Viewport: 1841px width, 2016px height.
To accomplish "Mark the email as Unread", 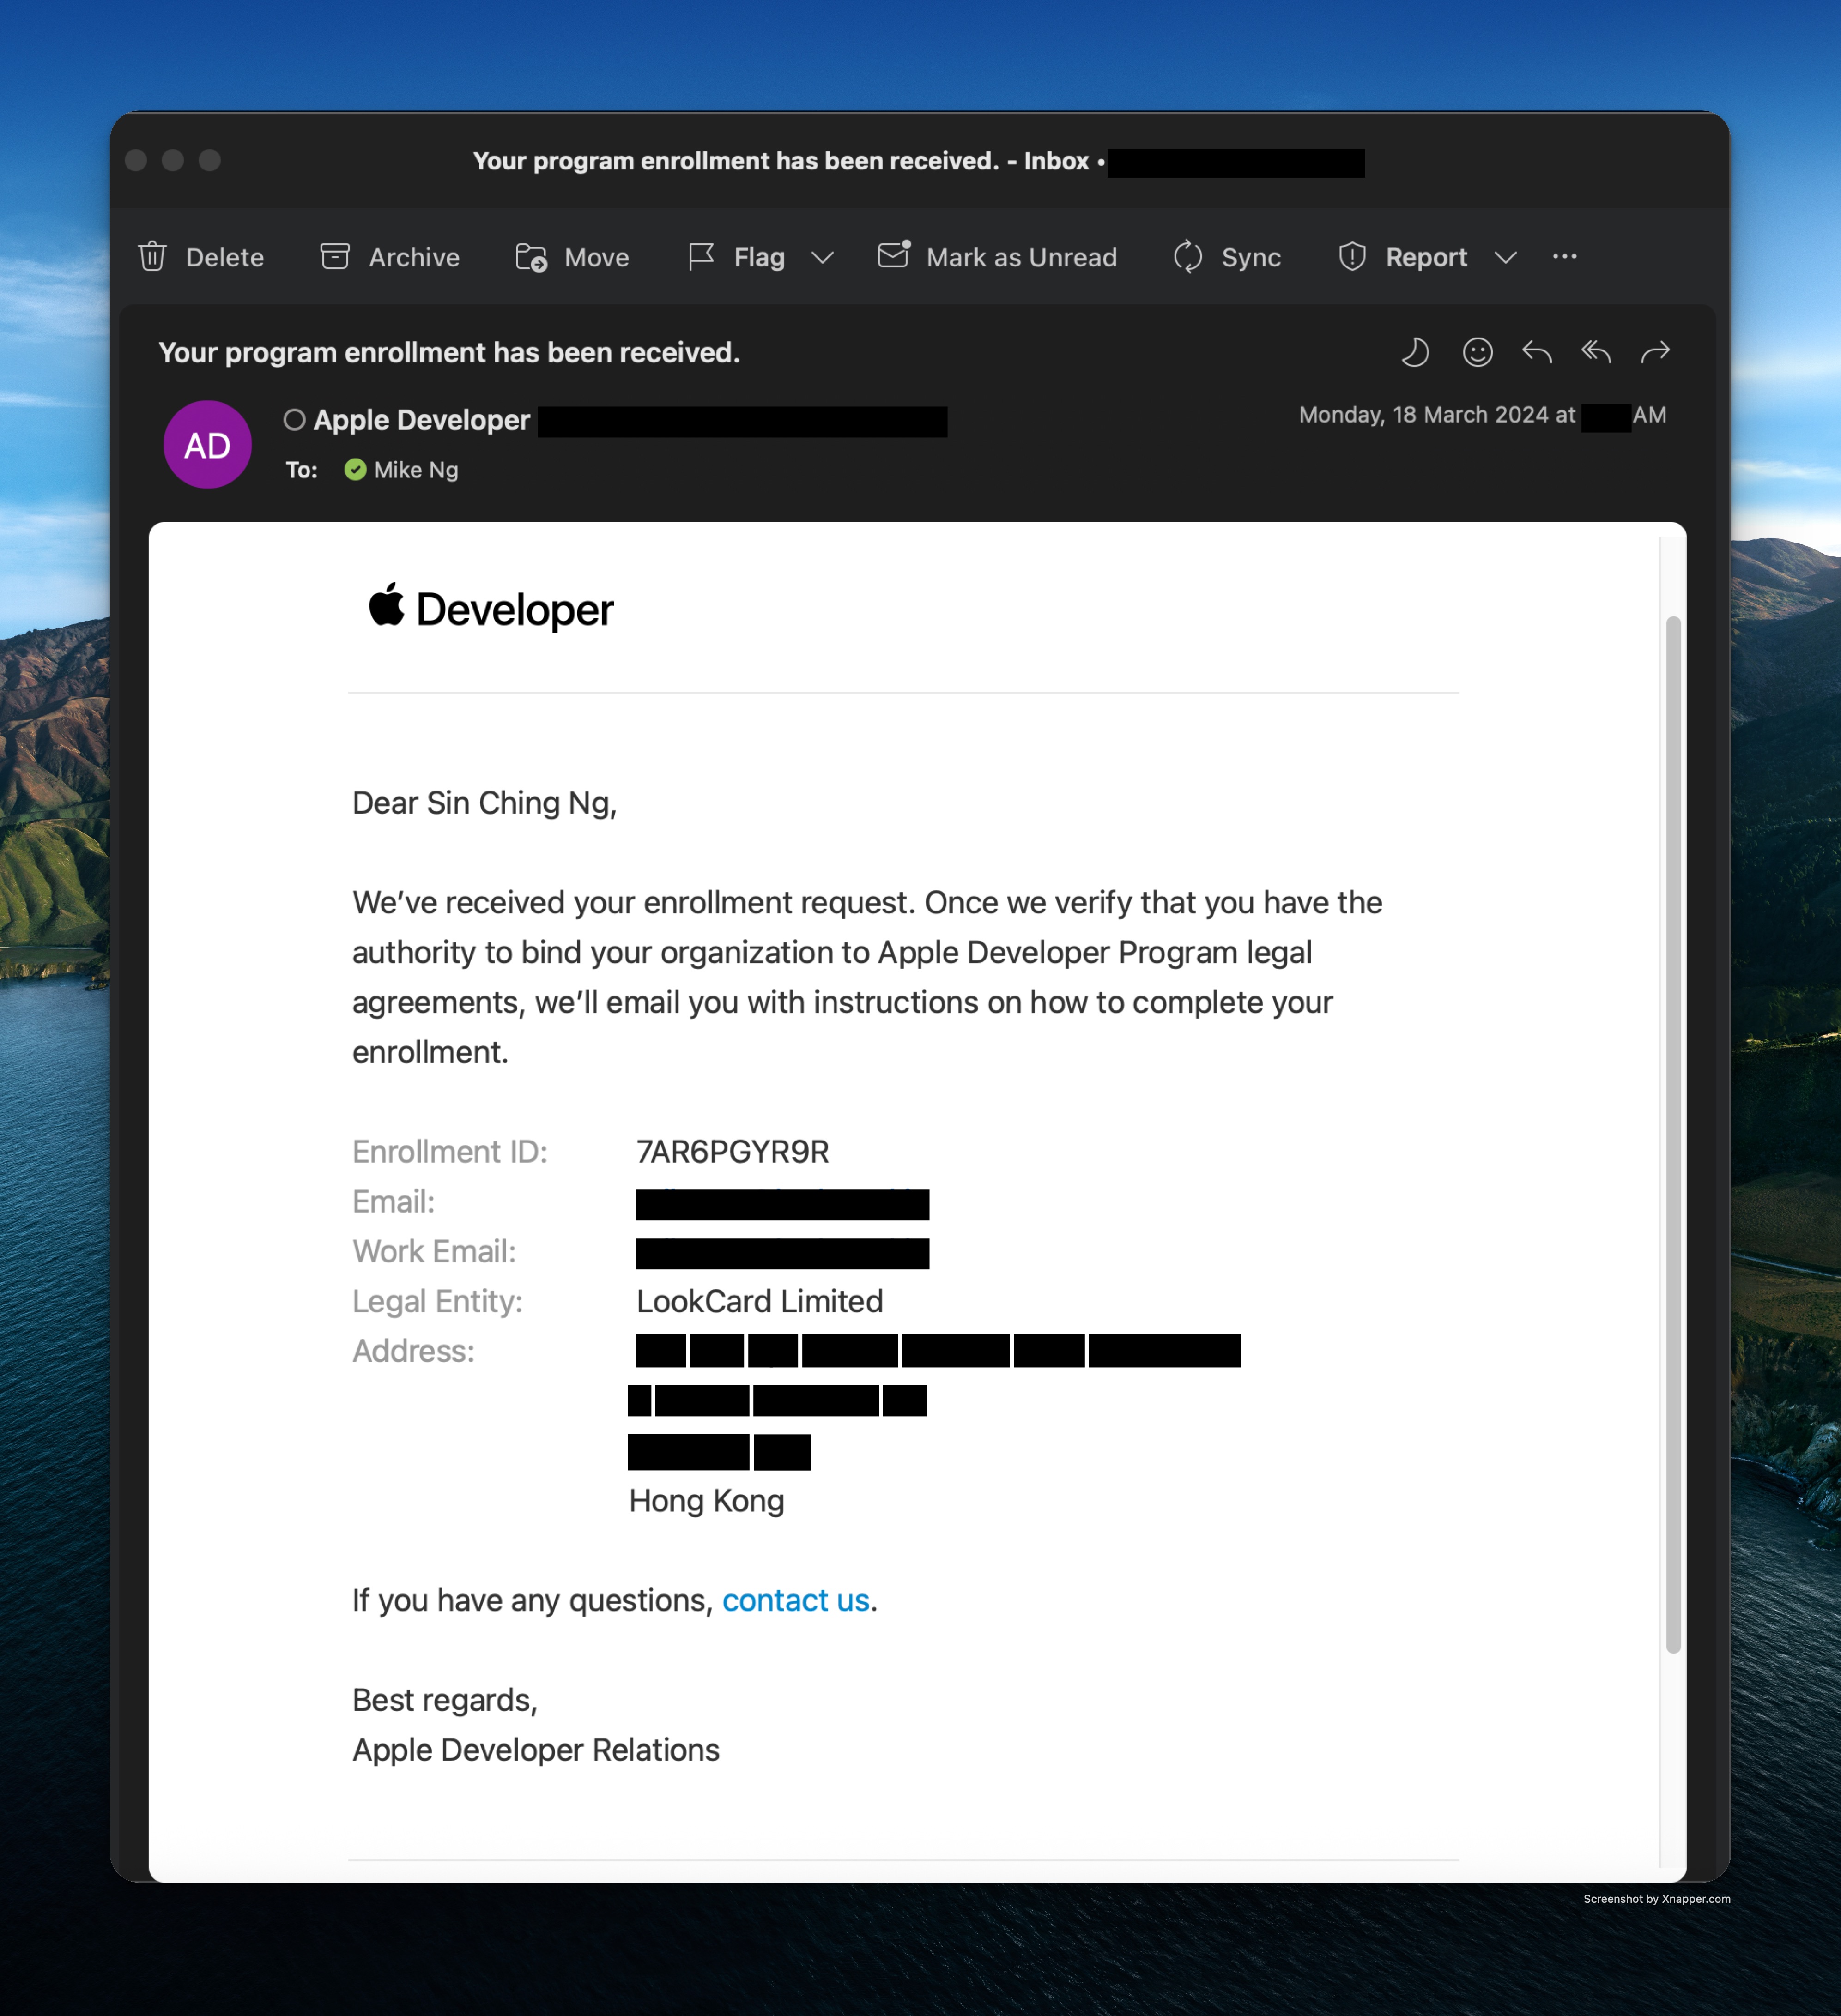I will tap(997, 257).
